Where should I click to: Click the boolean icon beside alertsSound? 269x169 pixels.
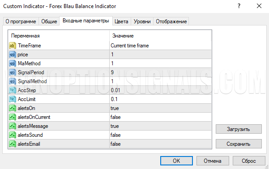pyautogui.click(x=13, y=135)
